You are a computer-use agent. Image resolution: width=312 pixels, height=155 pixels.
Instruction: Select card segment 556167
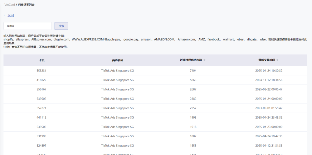tap(41, 89)
